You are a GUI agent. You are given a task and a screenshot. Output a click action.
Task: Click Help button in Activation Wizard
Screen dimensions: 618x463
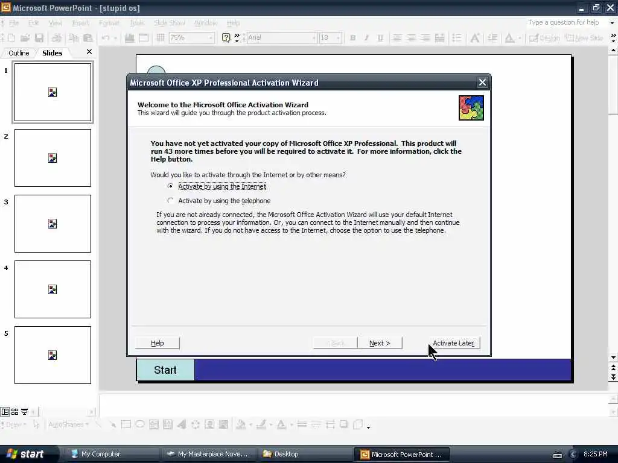point(158,343)
